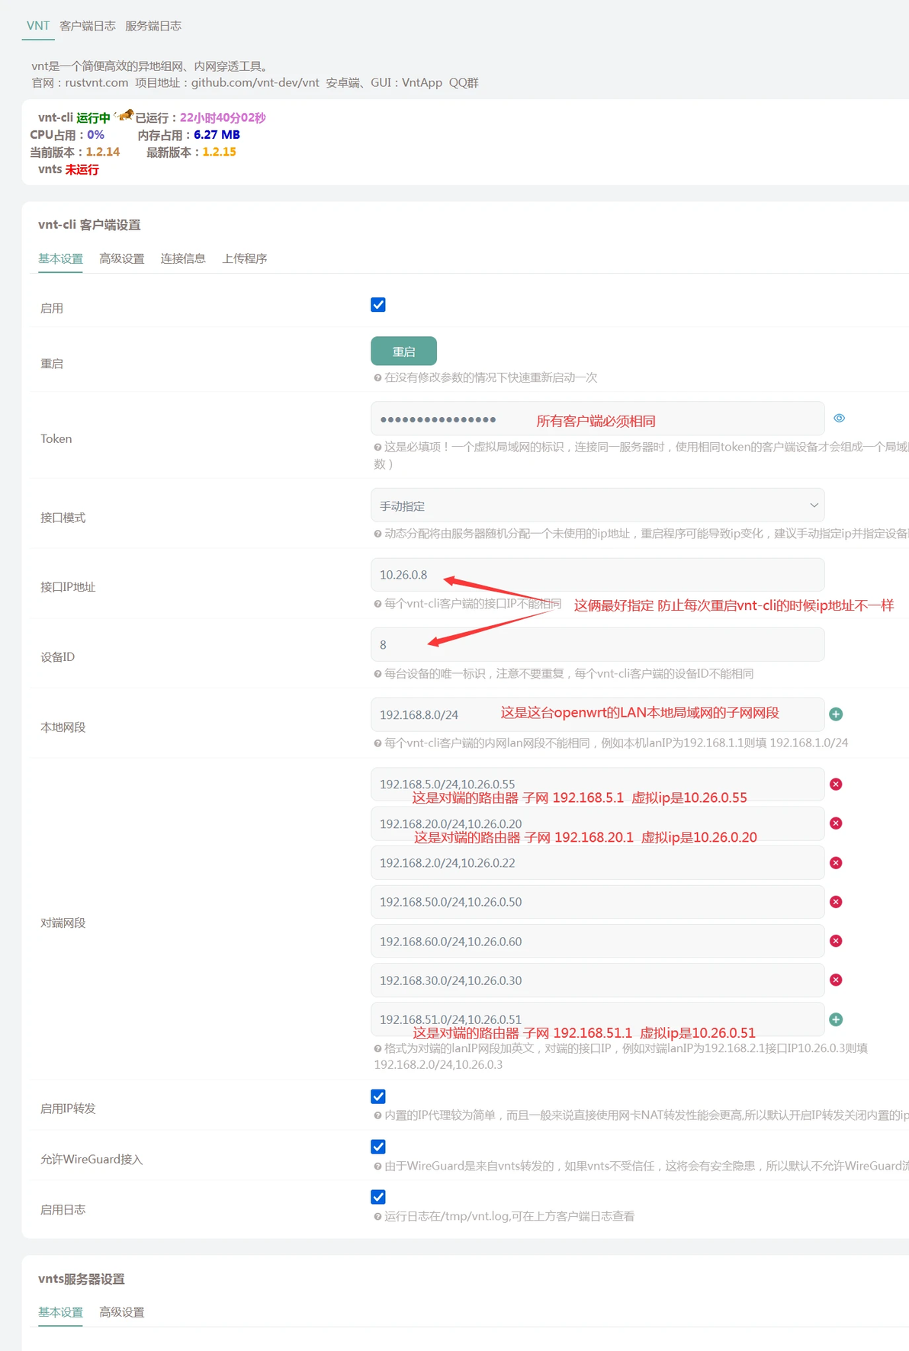909x1351 pixels.
Task: Delete peer subnet 192.168.20.0/24,10.26.0.20 entry
Action: [836, 823]
